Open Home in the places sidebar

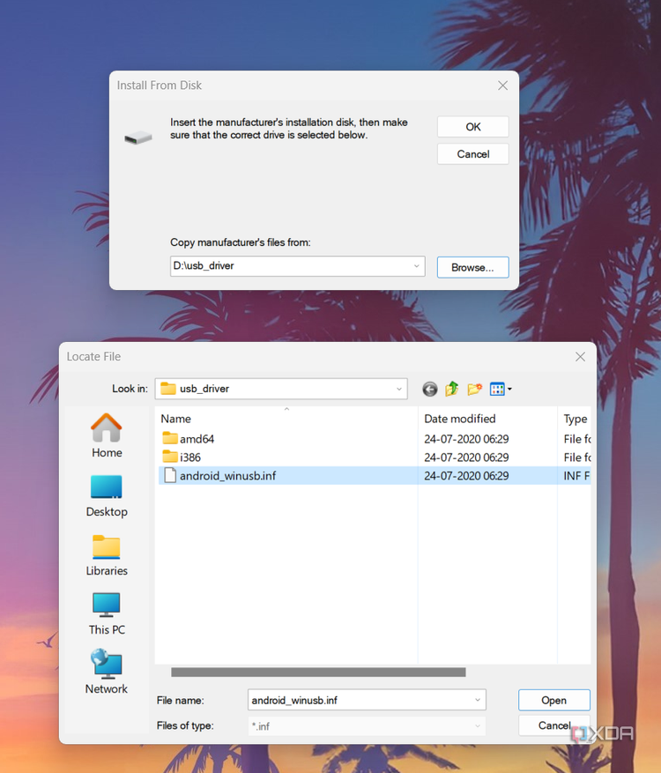tap(107, 435)
